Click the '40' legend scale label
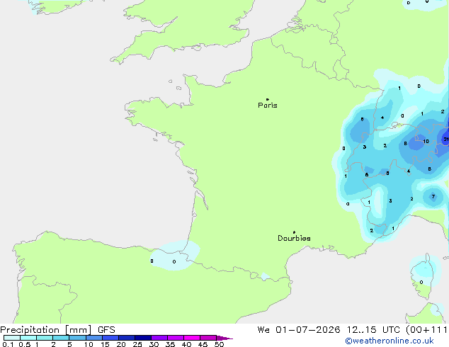The width and height of the screenshot is (449, 347). [x=186, y=344]
